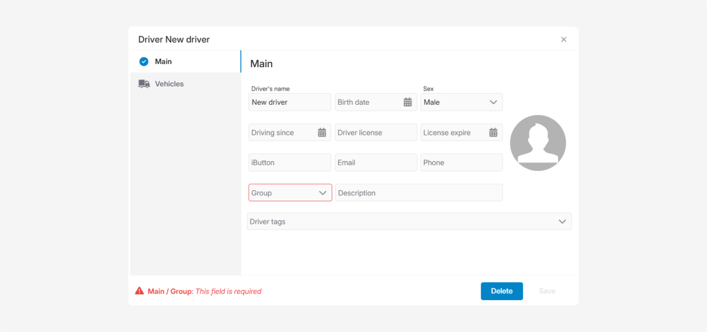Expand the Sex dropdown showing Male
The image size is (707, 332).
(x=461, y=102)
